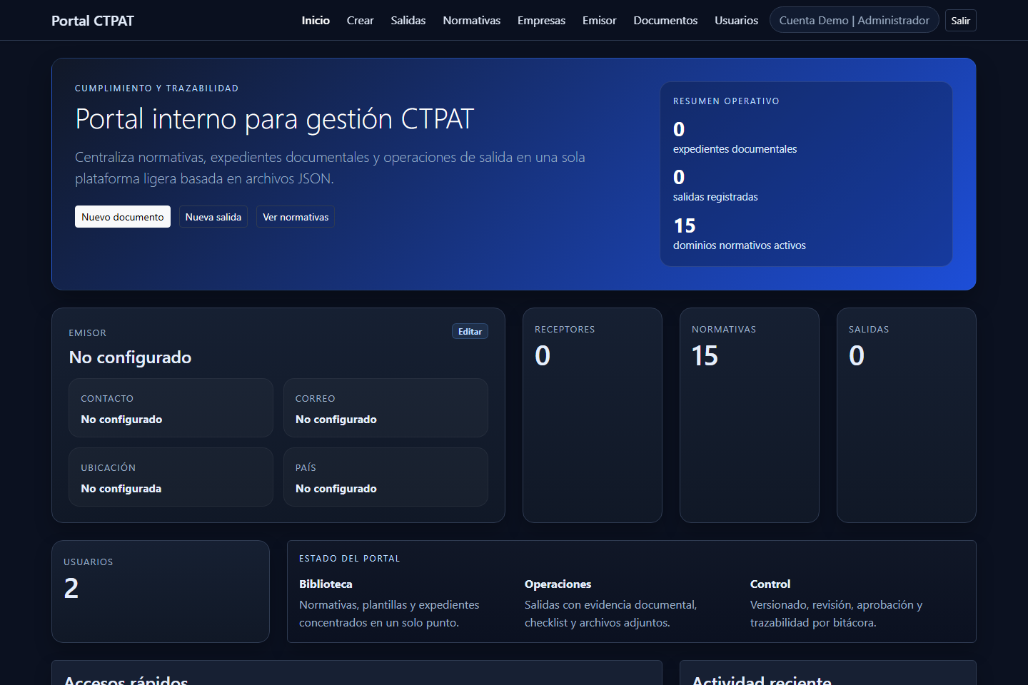The height and width of the screenshot is (685, 1028).
Task: Click the Ver normativas button
Action: click(296, 217)
